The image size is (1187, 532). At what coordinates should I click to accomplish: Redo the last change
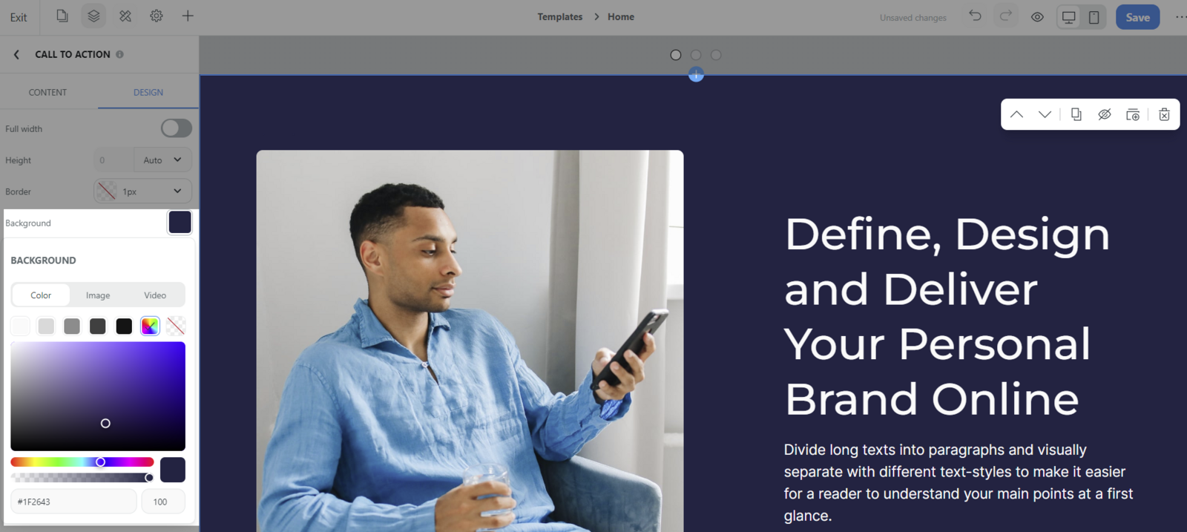click(1006, 16)
